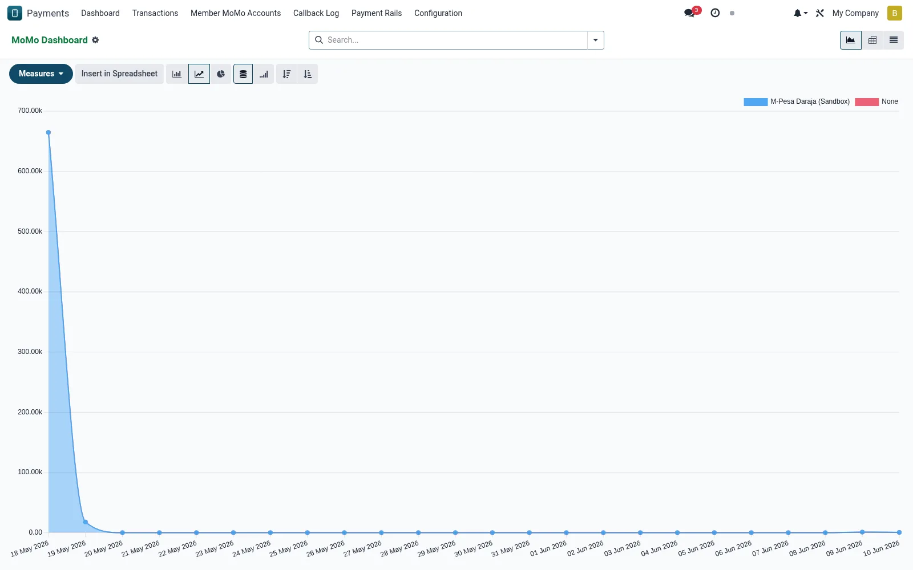Viewport: 913px width, 570px height.
Task: Switch to list view
Action: point(894,40)
